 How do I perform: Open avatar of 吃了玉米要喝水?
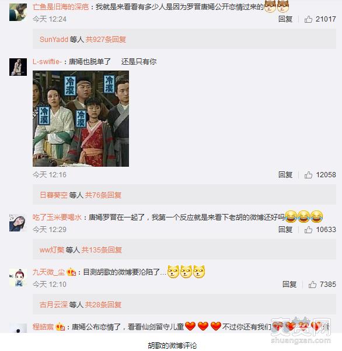point(18,223)
